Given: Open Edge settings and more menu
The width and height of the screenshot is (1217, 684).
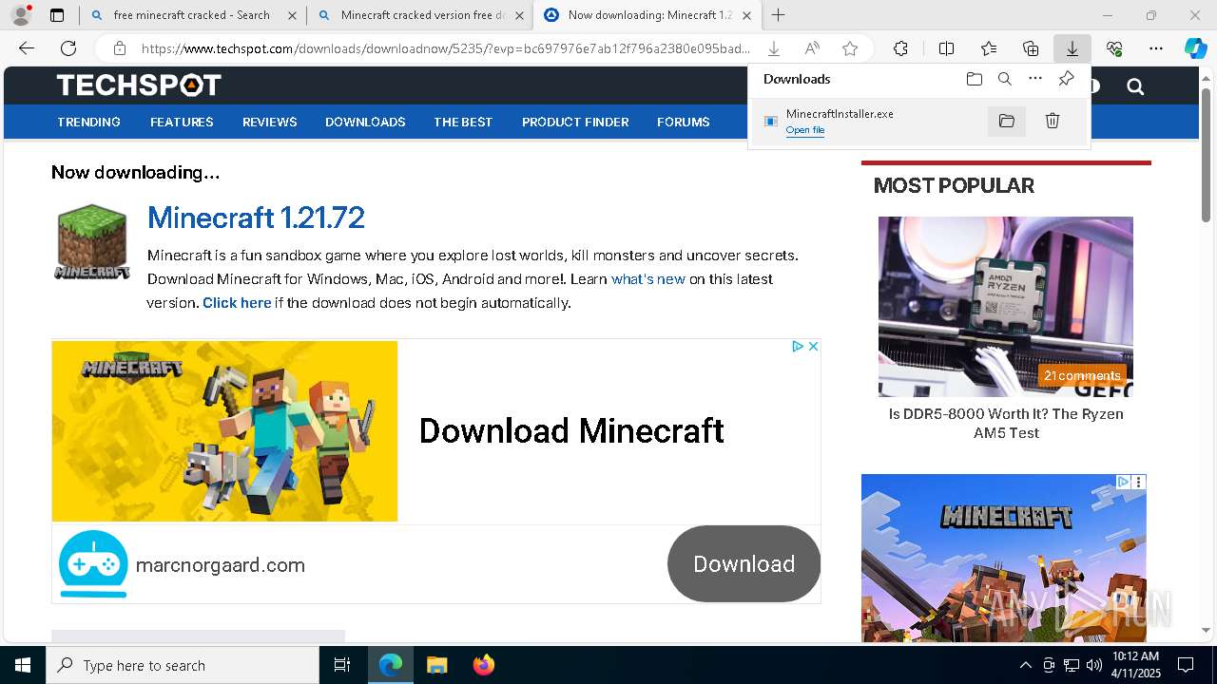Looking at the screenshot, I should coord(1156,48).
